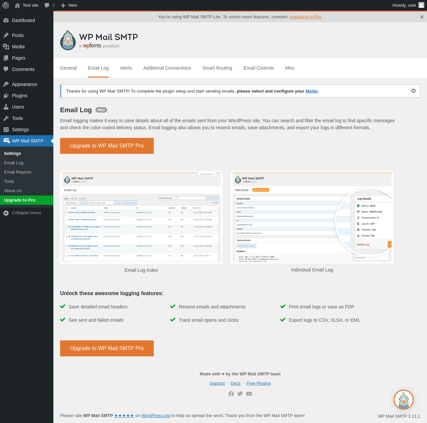The width and height of the screenshot is (427, 423).
Task: Open the Facebook icon in footer
Action: coord(231,394)
